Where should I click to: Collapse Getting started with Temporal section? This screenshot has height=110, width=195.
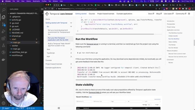click(71, 23)
